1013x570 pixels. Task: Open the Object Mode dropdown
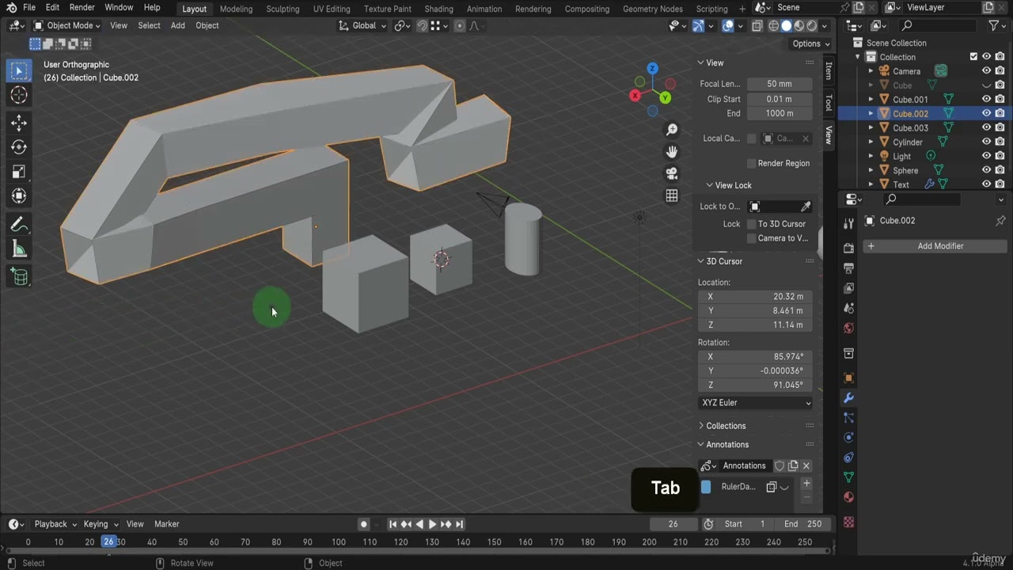pyautogui.click(x=66, y=25)
